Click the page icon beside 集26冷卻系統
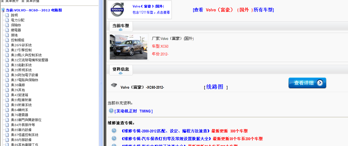The width and height of the screenshot is (348, 146). (7, 45)
